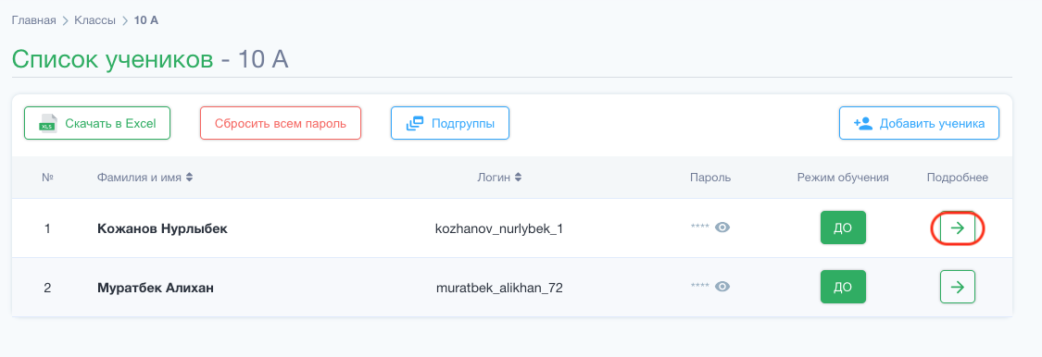
Task: Click the add-person icon
Action: pos(863,123)
